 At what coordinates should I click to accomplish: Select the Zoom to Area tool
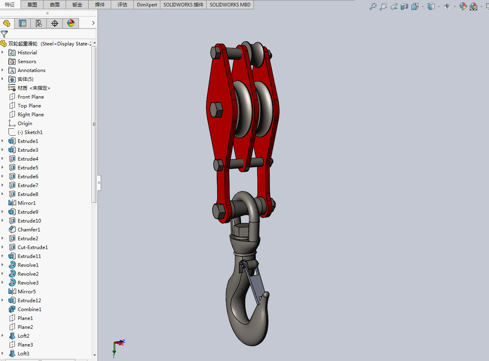(383, 6)
